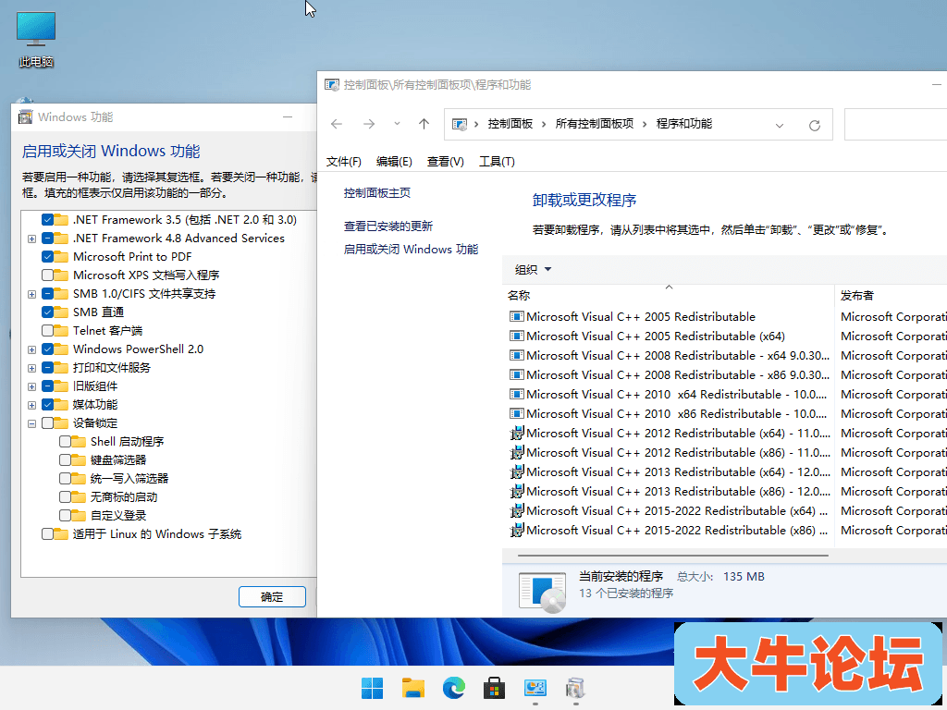Check the 键盘筛选器 box
Screen dimensions: 947x710
[x=66, y=460]
